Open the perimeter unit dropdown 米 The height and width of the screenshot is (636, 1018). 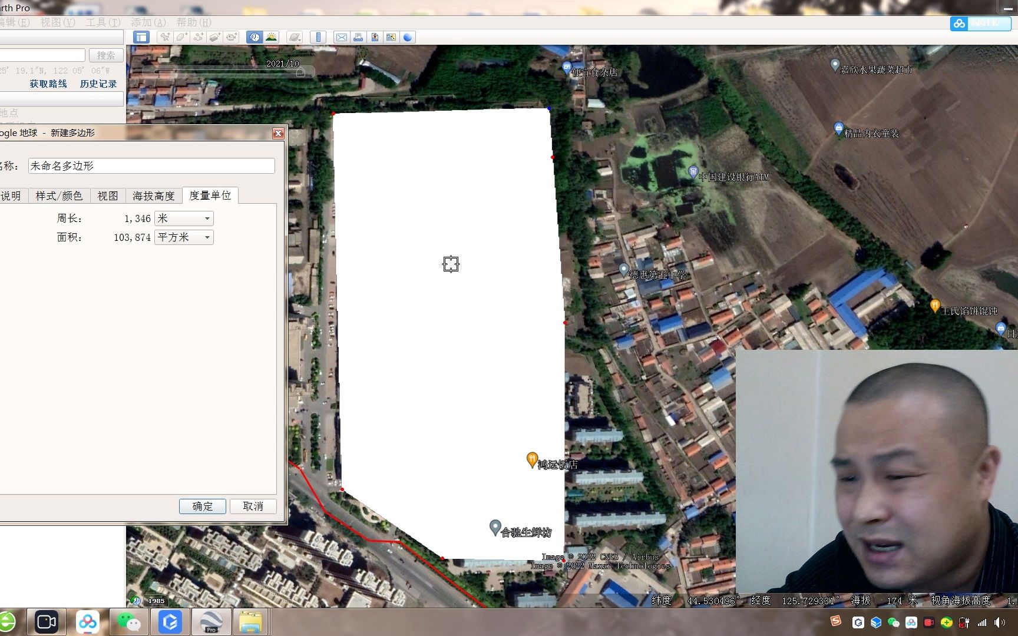(184, 218)
